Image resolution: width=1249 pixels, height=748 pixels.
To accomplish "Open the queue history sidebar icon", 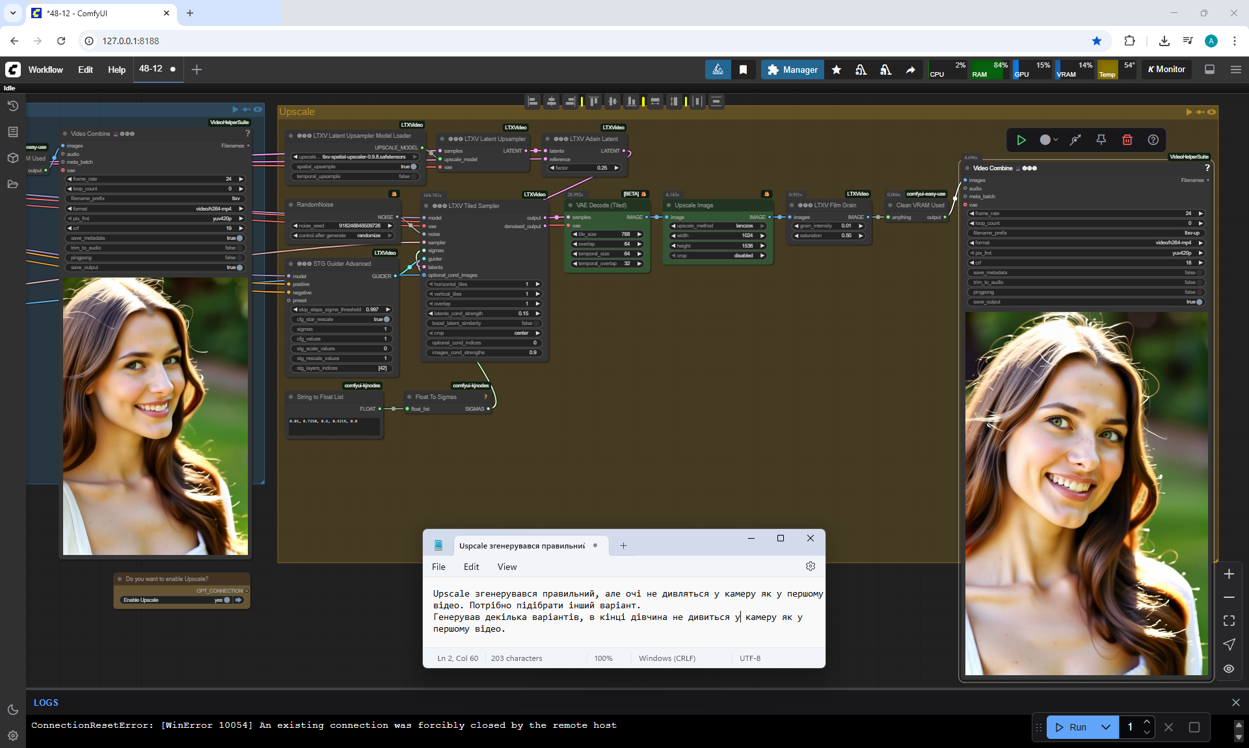I will 12,106.
